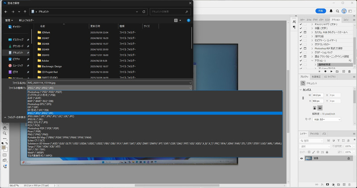
Task: Toggle dialog box for 混合ブラシクローニングペイント設定
Action: (x=305, y=57)
